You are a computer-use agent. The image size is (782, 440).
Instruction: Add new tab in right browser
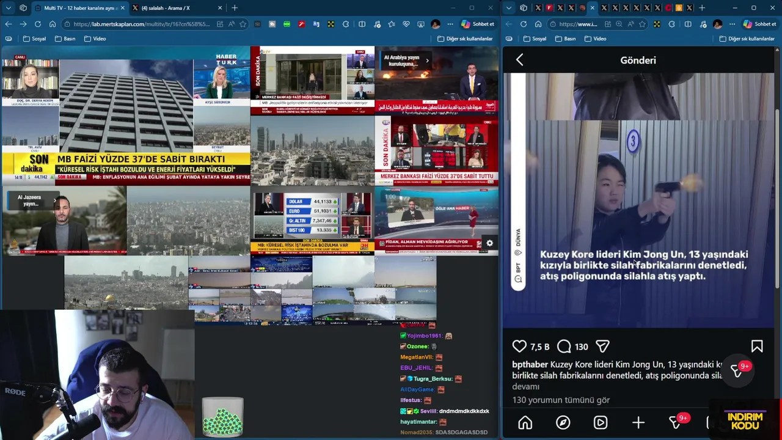[x=702, y=8]
